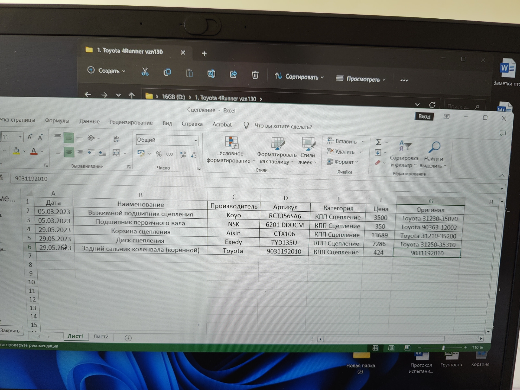Click Increase Font Size icon
Screen dimensions: 520x390
pos(30,137)
